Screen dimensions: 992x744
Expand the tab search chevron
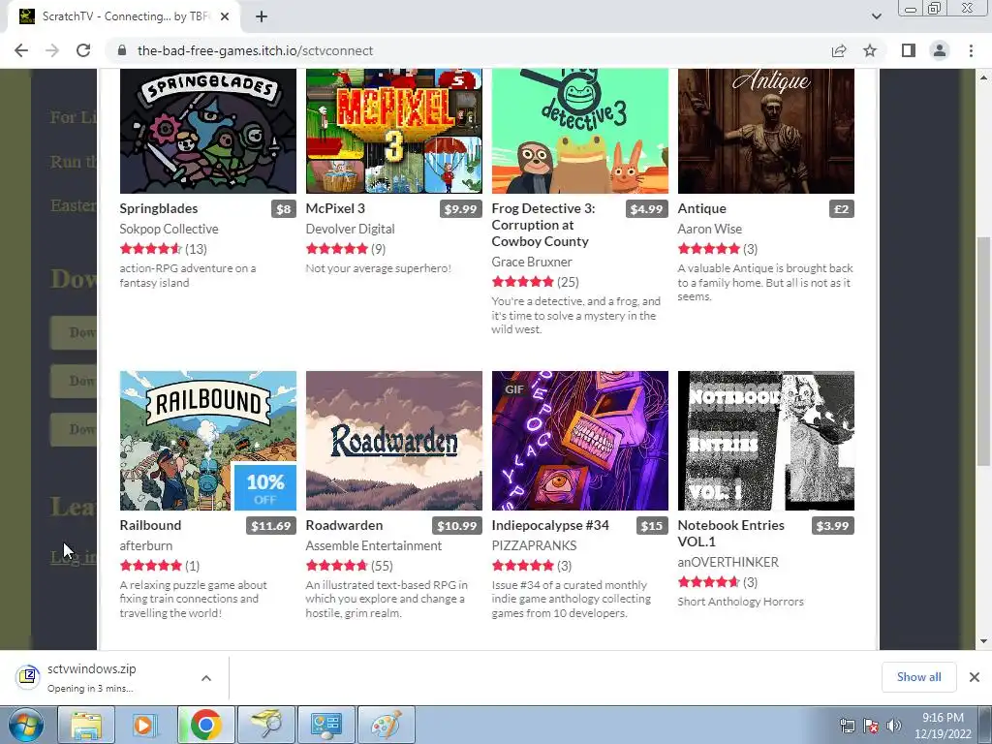876,16
